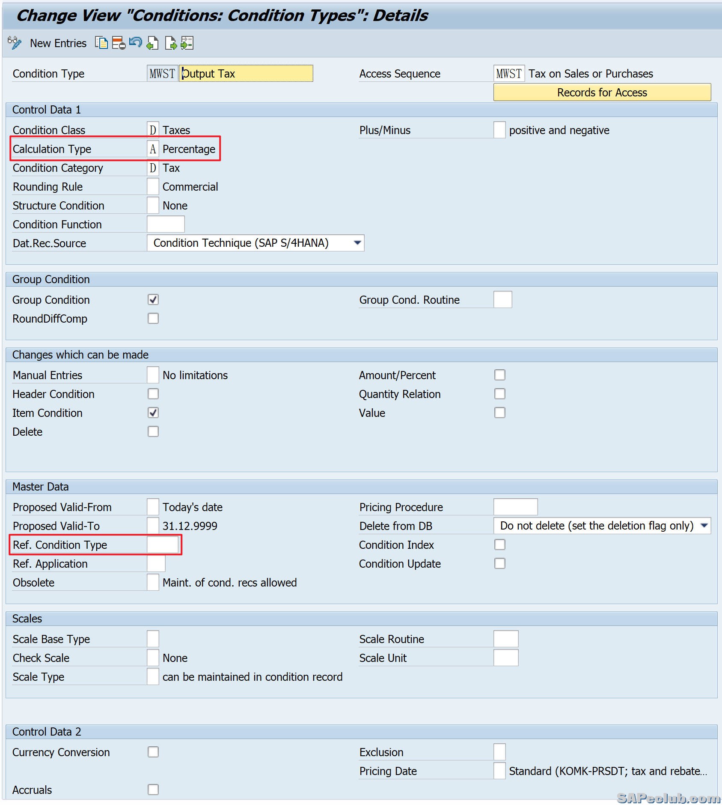Click the Scale Unit input field
The image size is (722, 805).
506,658
